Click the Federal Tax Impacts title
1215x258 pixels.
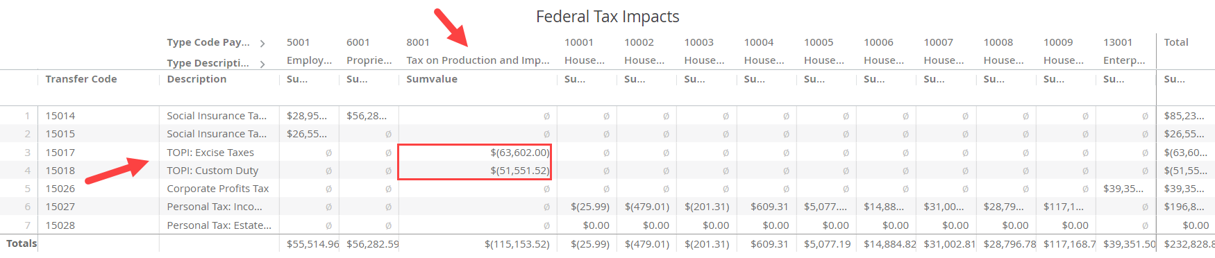[607, 17]
